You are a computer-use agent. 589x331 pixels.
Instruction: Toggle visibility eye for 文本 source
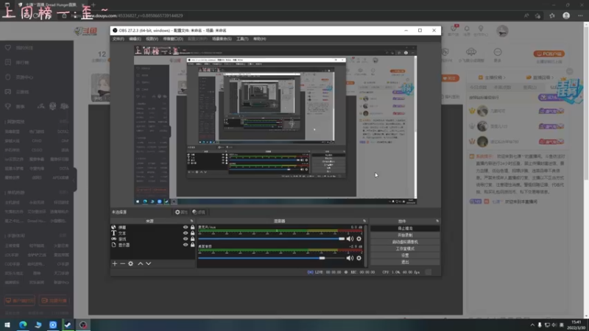[x=186, y=233]
